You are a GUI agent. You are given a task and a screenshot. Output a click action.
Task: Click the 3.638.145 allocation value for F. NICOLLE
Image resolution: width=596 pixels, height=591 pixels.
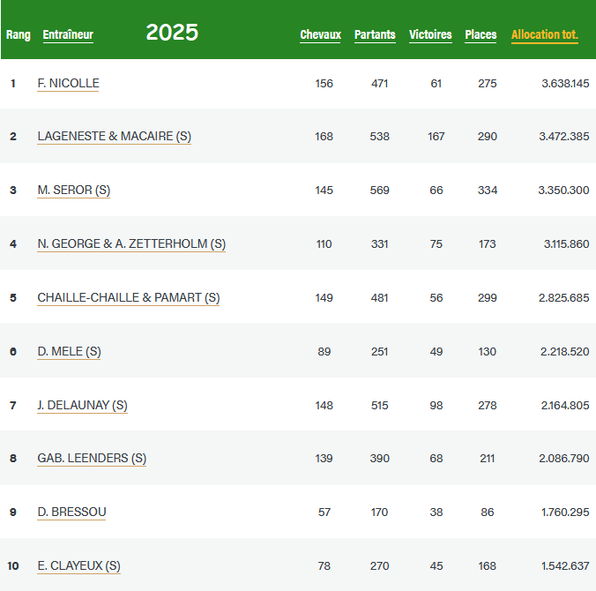[564, 83]
